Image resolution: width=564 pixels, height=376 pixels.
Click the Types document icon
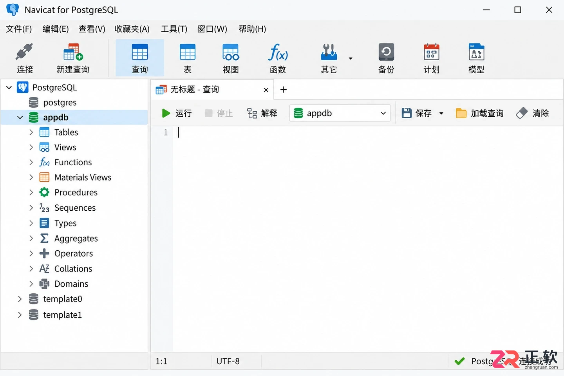44,223
